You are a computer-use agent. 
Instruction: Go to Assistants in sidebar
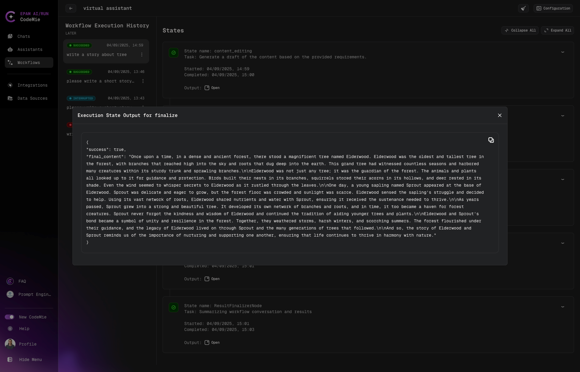(30, 49)
